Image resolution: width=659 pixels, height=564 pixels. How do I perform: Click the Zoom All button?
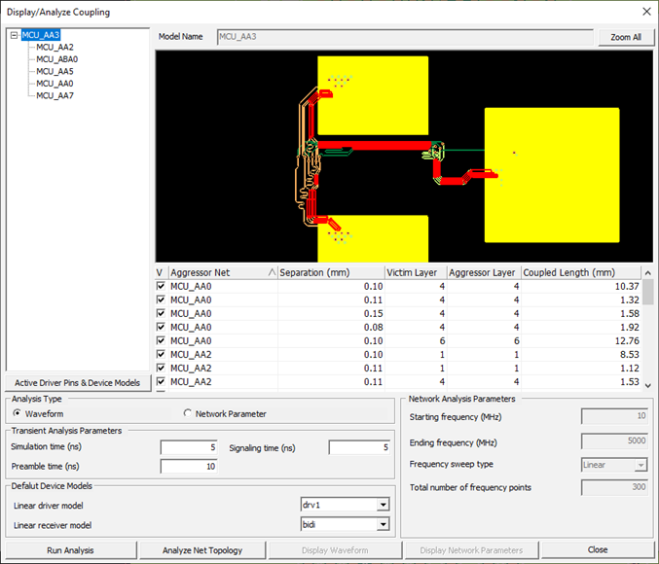coord(625,37)
